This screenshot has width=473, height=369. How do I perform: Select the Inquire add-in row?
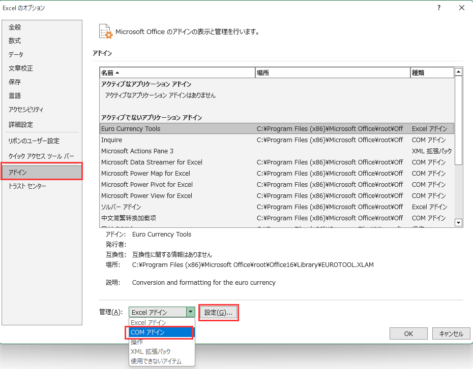click(111, 140)
